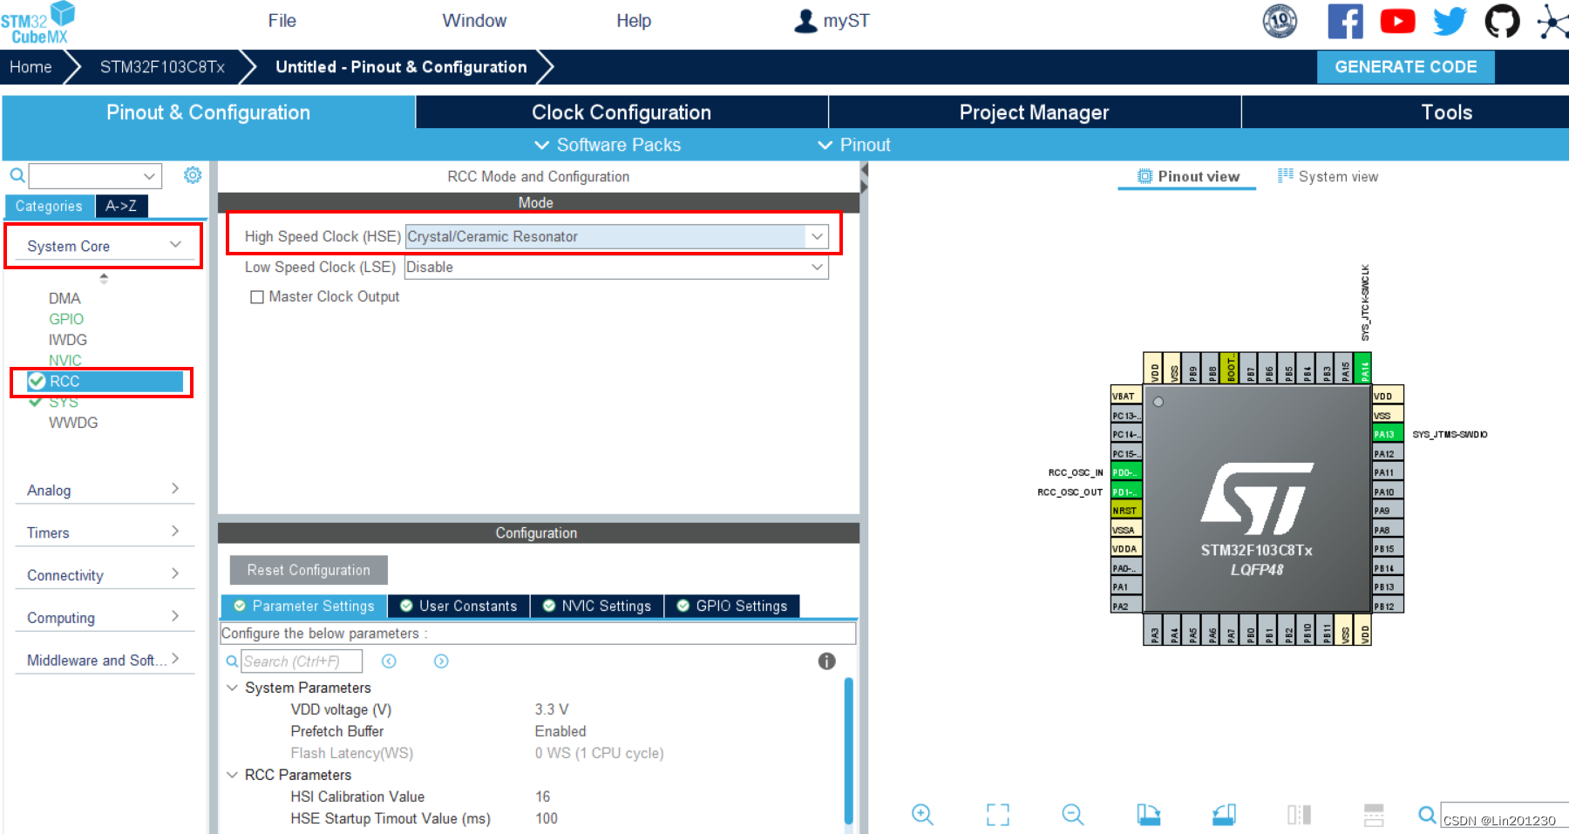This screenshot has height=834, width=1569.
Task: Flip pinout horizontally icon
Action: 1374,814
